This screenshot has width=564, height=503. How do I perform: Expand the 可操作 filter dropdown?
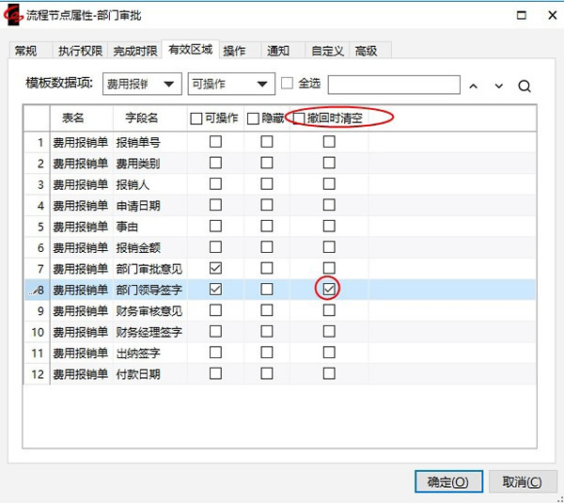231,84
